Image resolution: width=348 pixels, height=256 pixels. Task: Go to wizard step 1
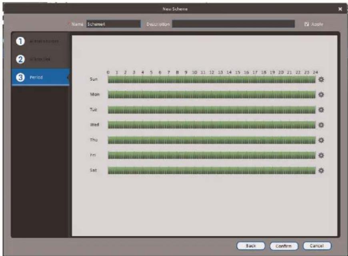point(40,41)
